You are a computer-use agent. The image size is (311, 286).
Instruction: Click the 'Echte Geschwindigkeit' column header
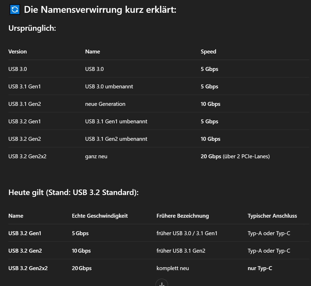[100, 216]
